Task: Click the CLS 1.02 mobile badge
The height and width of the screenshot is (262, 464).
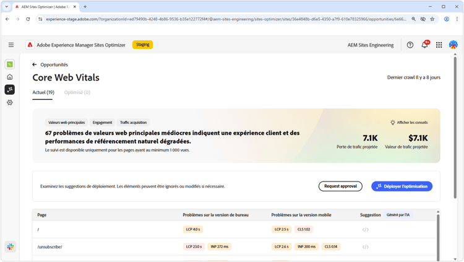Action: click(304, 229)
